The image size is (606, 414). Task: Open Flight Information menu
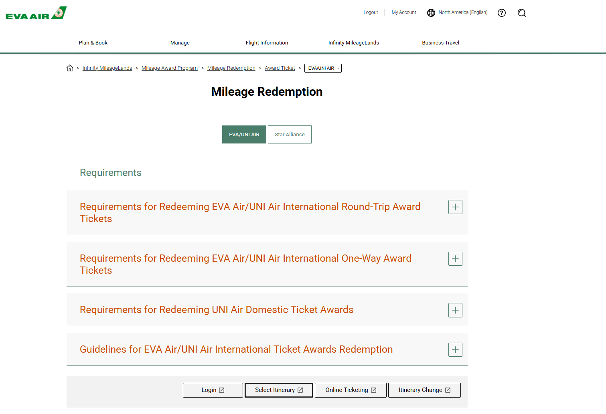coord(267,43)
